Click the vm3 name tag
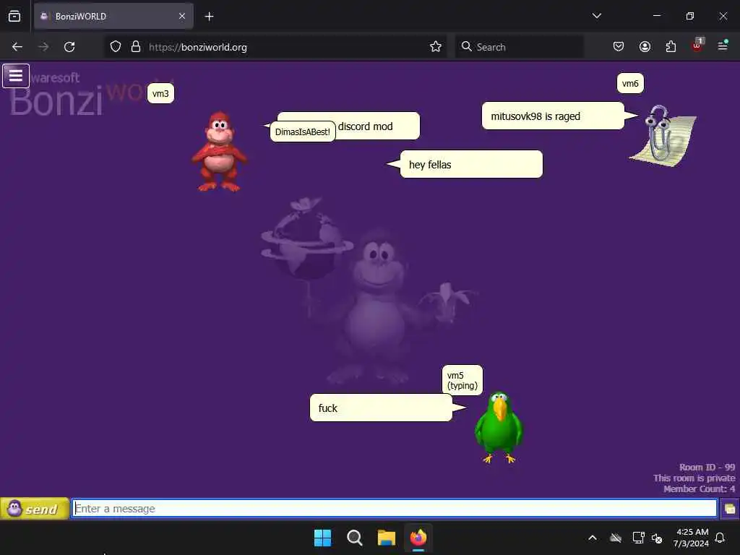The height and width of the screenshot is (555, 740). click(x=160, y=93)
